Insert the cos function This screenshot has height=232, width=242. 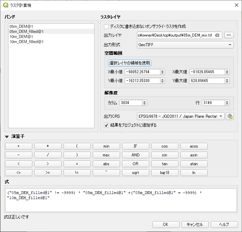pos(165,146)
